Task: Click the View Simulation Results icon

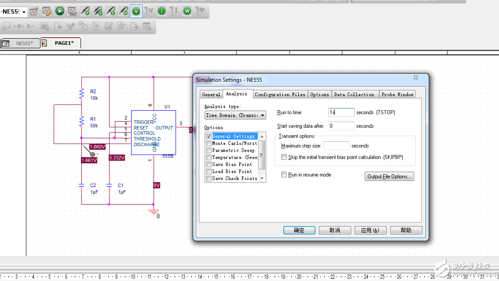Action: [x=72, y=11]
